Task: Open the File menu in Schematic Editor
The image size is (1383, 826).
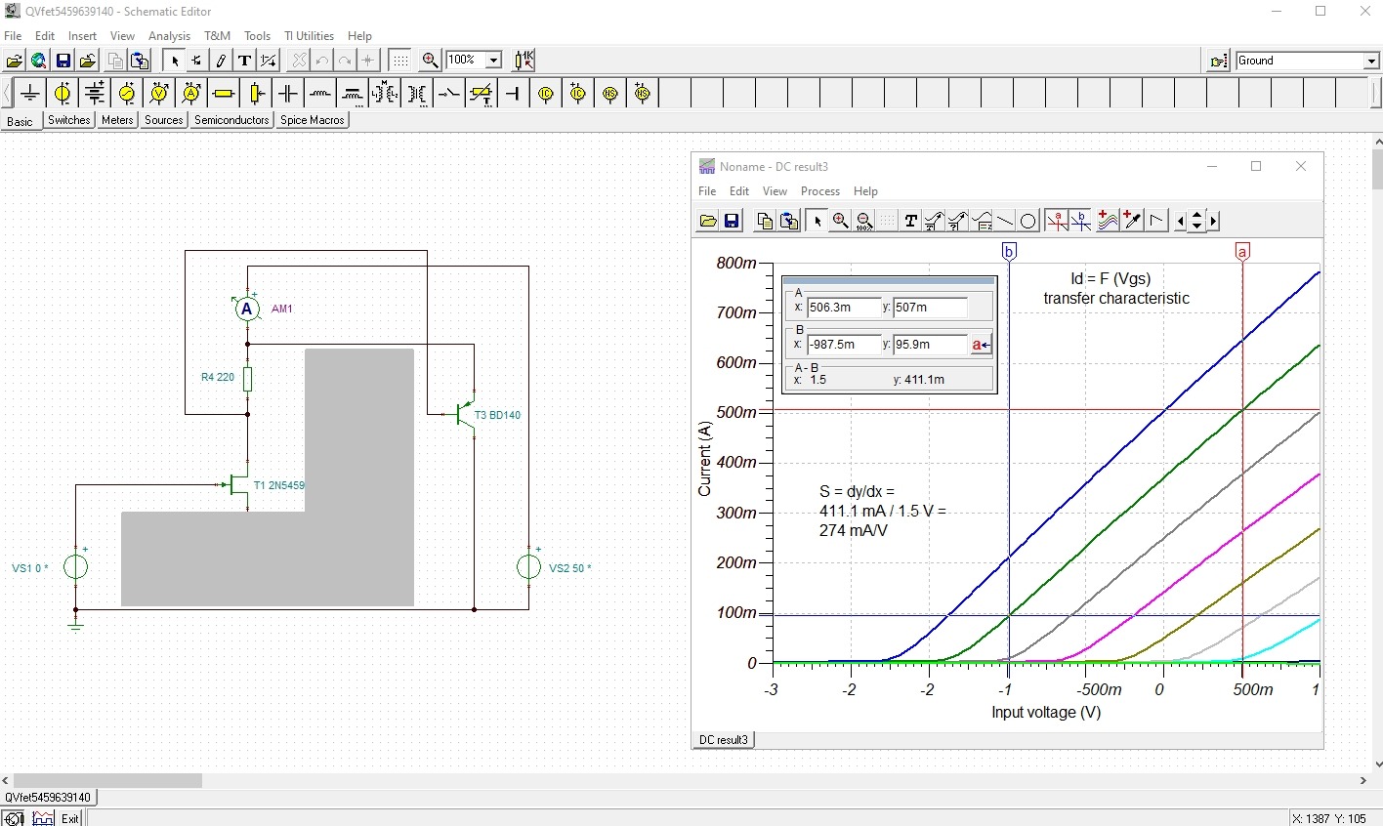Action: 13,36
